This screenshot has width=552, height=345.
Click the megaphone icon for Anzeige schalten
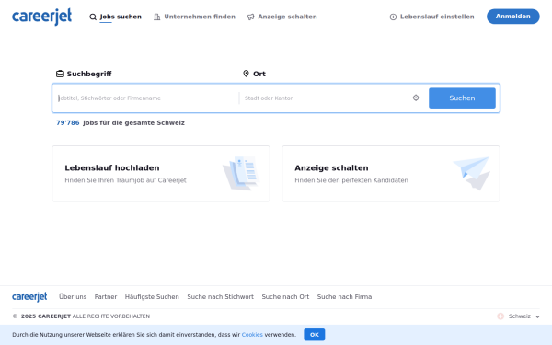pyautogui.click(x=250, y=17)
